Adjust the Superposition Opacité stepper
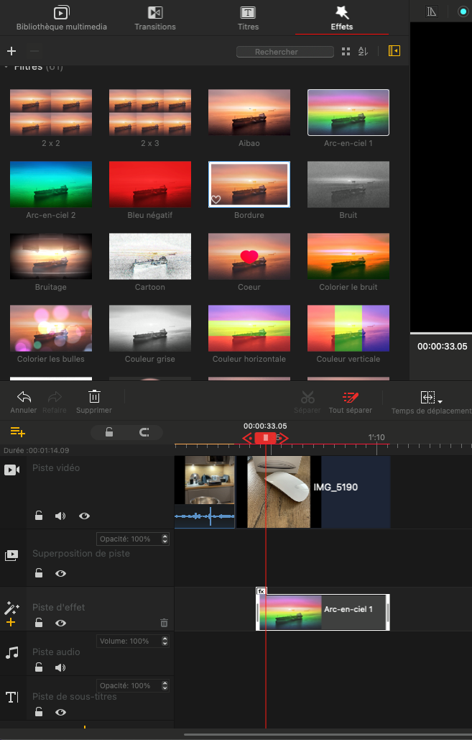 (x=165, y=539)
